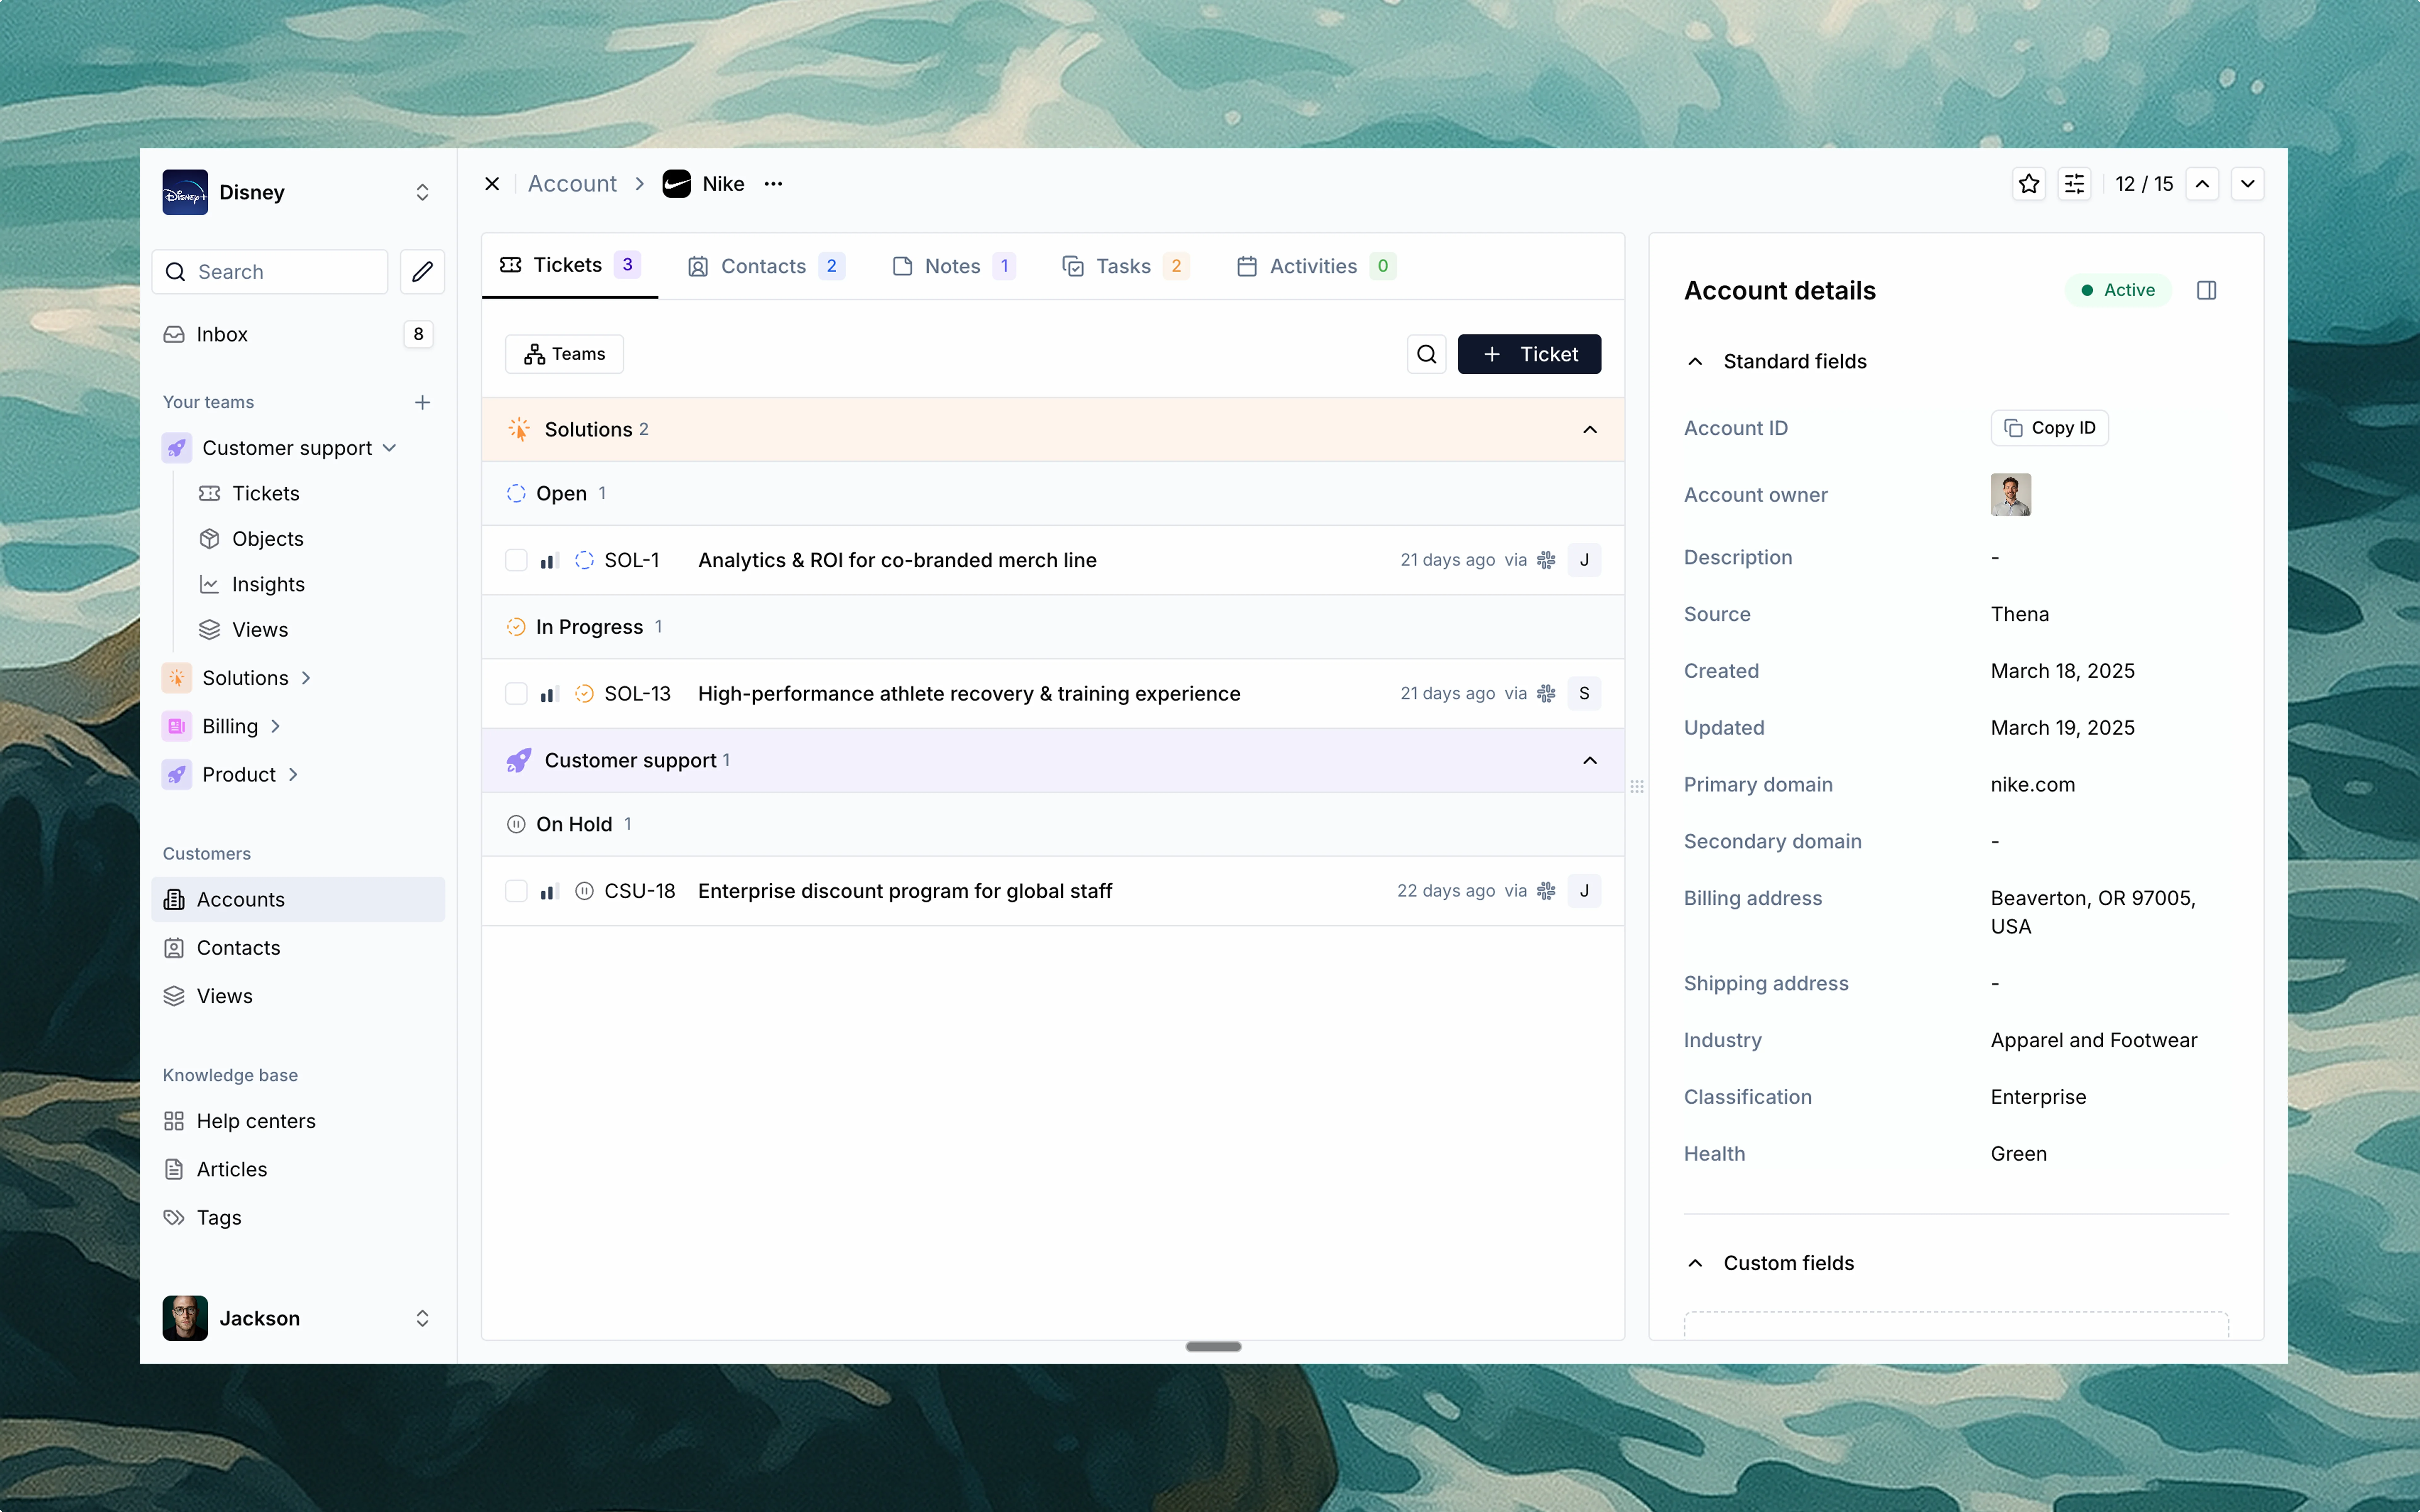
Task: Click the J assignee badge on CSU-18
Action: click(x=1584, y=891)
